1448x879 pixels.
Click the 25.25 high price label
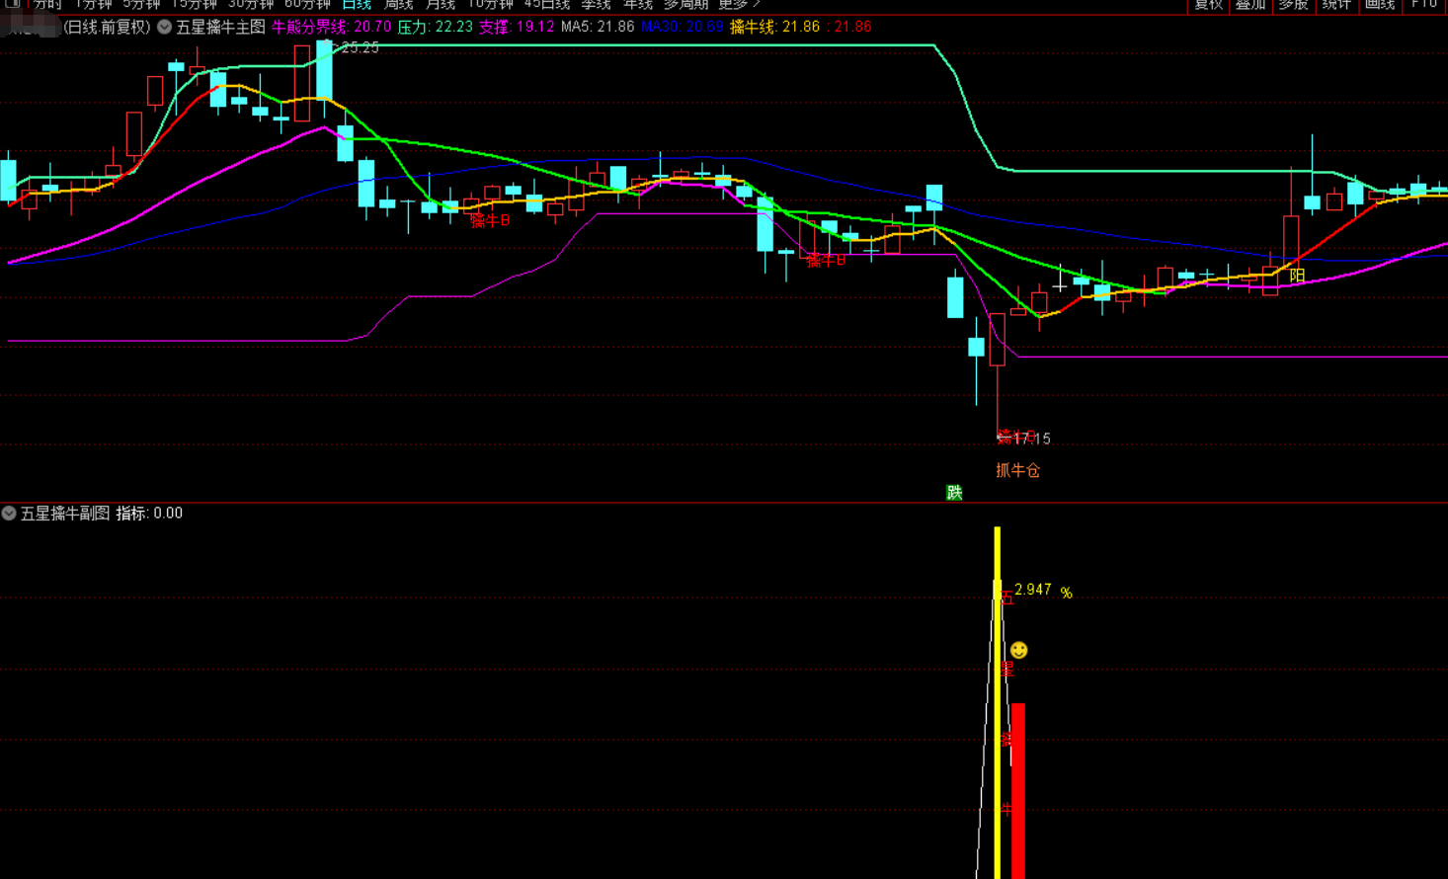click(x=360, y=47)
